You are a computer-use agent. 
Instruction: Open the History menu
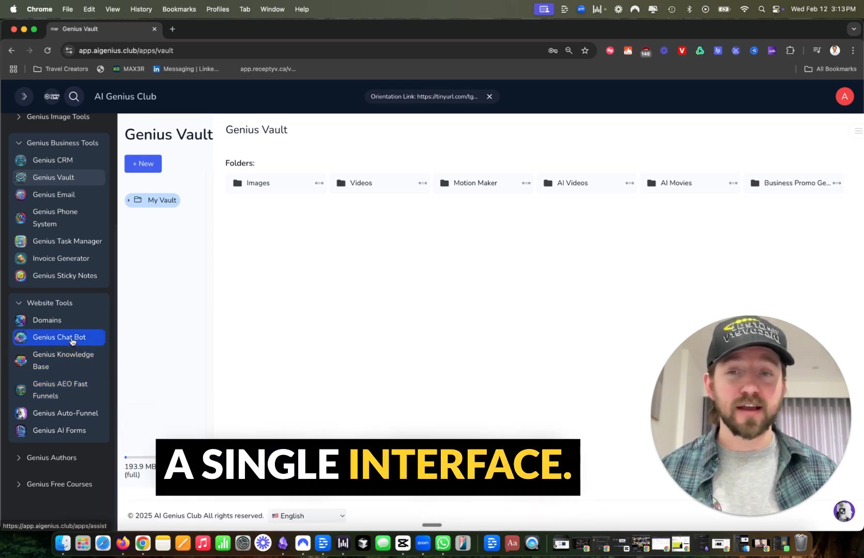pos(141,9)
